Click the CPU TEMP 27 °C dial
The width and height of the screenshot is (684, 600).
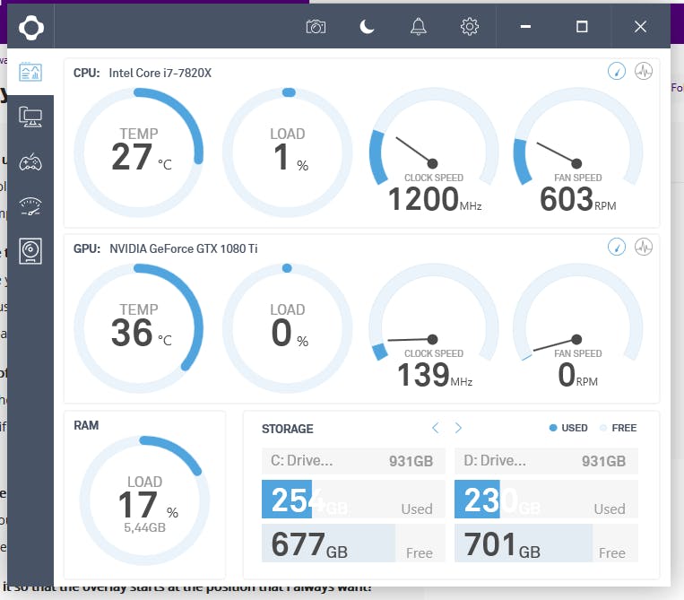tap(139, 152)
